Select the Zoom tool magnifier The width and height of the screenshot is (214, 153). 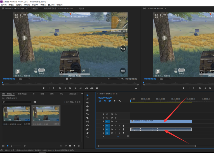coord(88,137)
